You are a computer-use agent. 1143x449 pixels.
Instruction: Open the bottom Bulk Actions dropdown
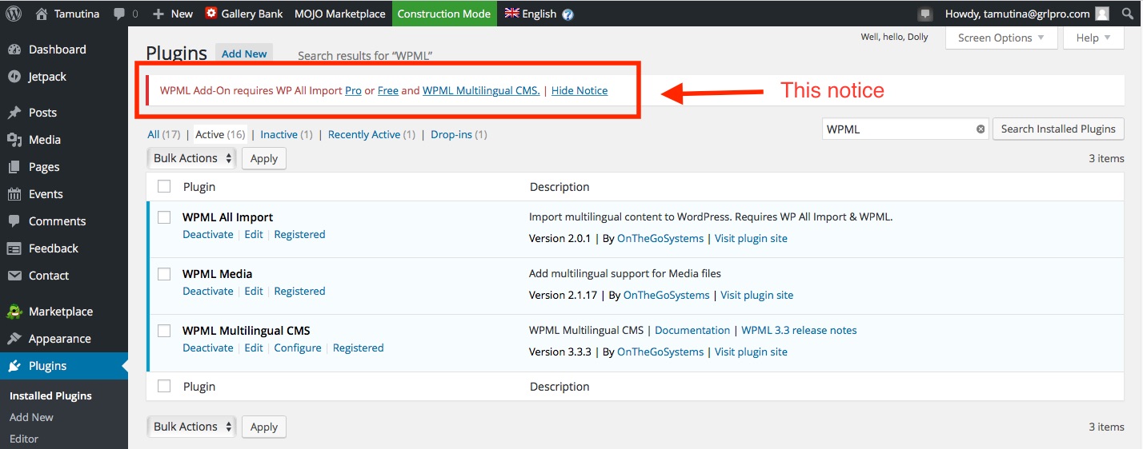click(192, 427)
